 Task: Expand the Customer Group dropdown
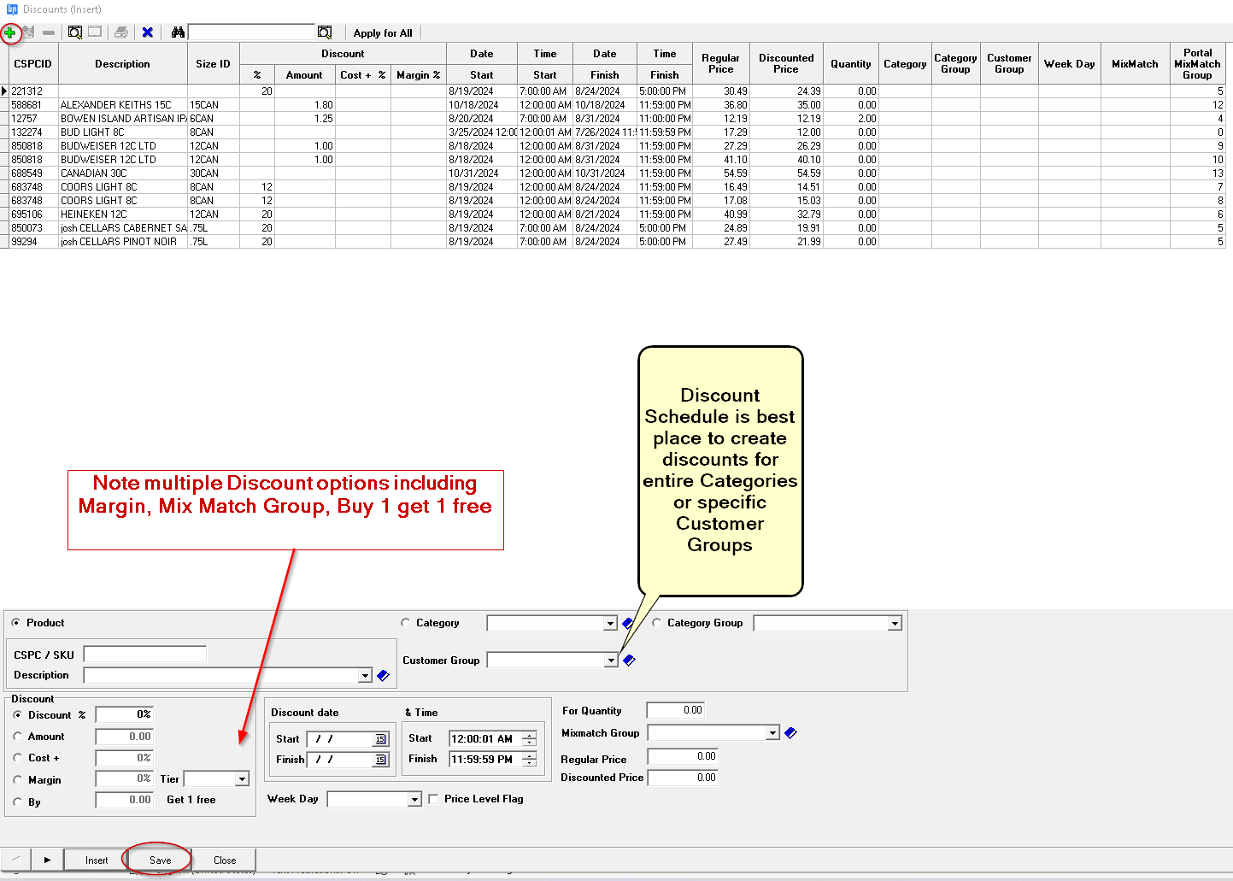[610, 661]
